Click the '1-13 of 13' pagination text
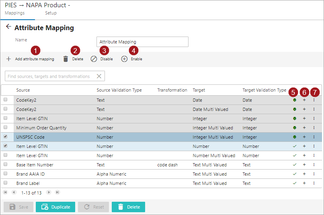 pyautogui.click(x=31, y=193)
